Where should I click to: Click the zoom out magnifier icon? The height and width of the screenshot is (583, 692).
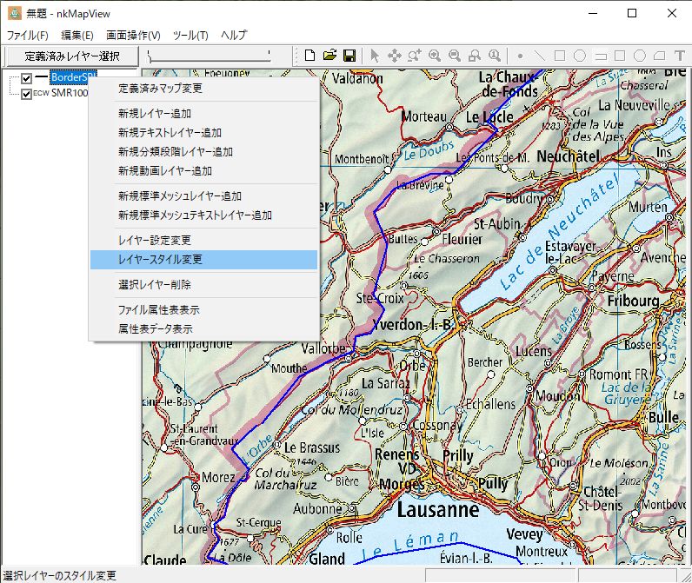(x=454, y=56)
